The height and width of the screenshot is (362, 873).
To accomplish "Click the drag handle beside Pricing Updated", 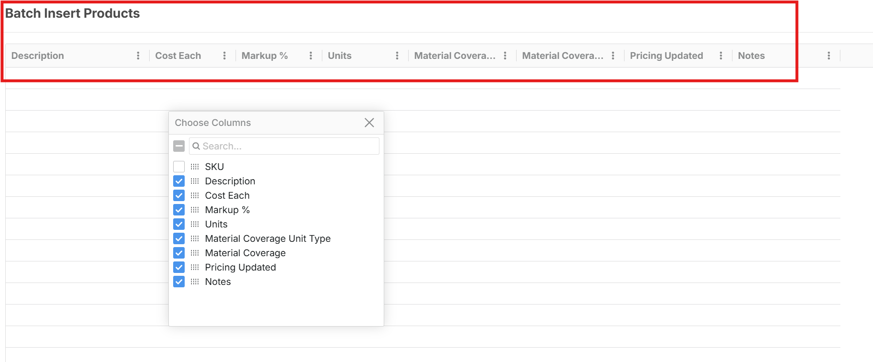I will click(x=195, y=267).
